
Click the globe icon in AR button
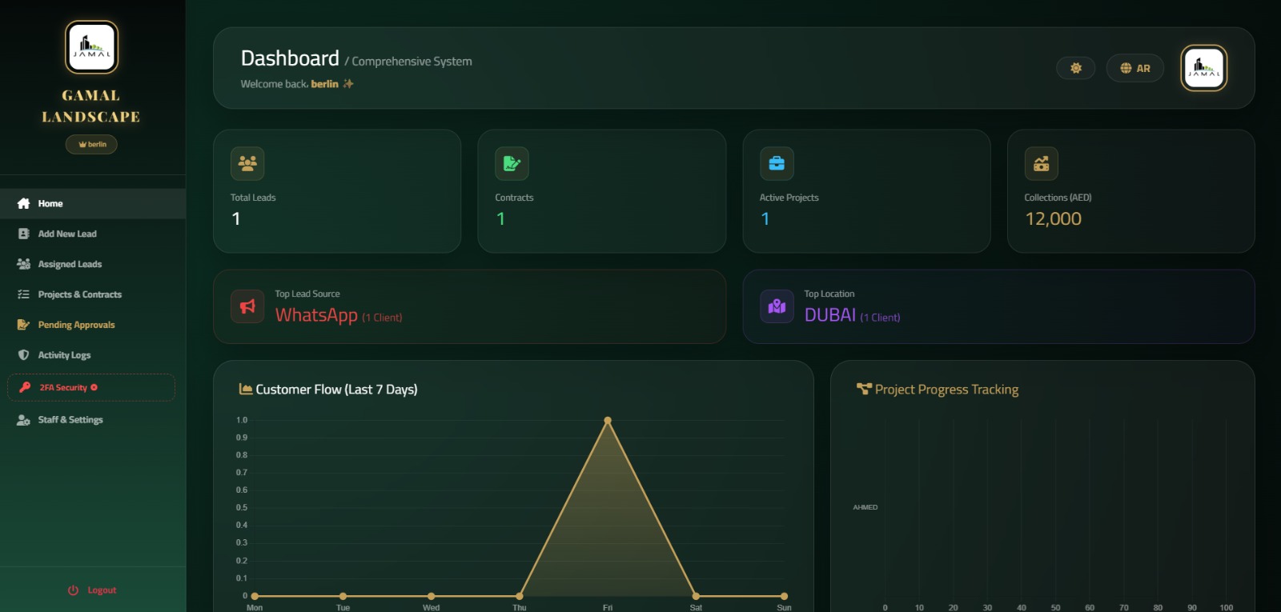[1126, 68]
